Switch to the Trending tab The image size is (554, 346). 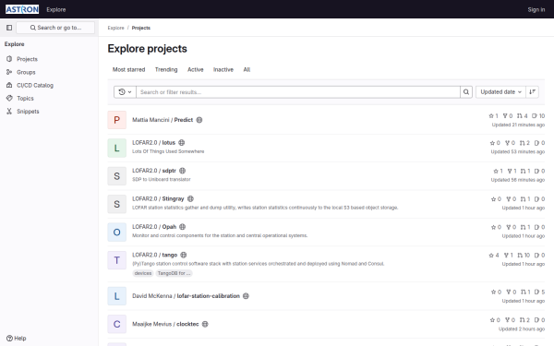[x=166, y=69]
